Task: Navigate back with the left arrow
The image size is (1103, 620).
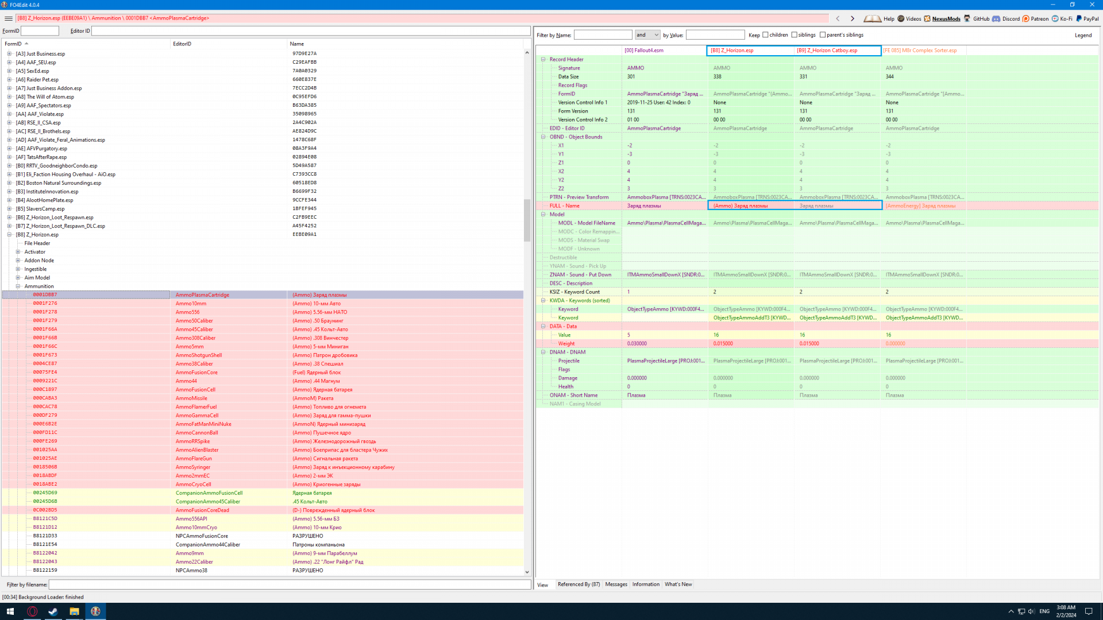Action: (838, 18)
